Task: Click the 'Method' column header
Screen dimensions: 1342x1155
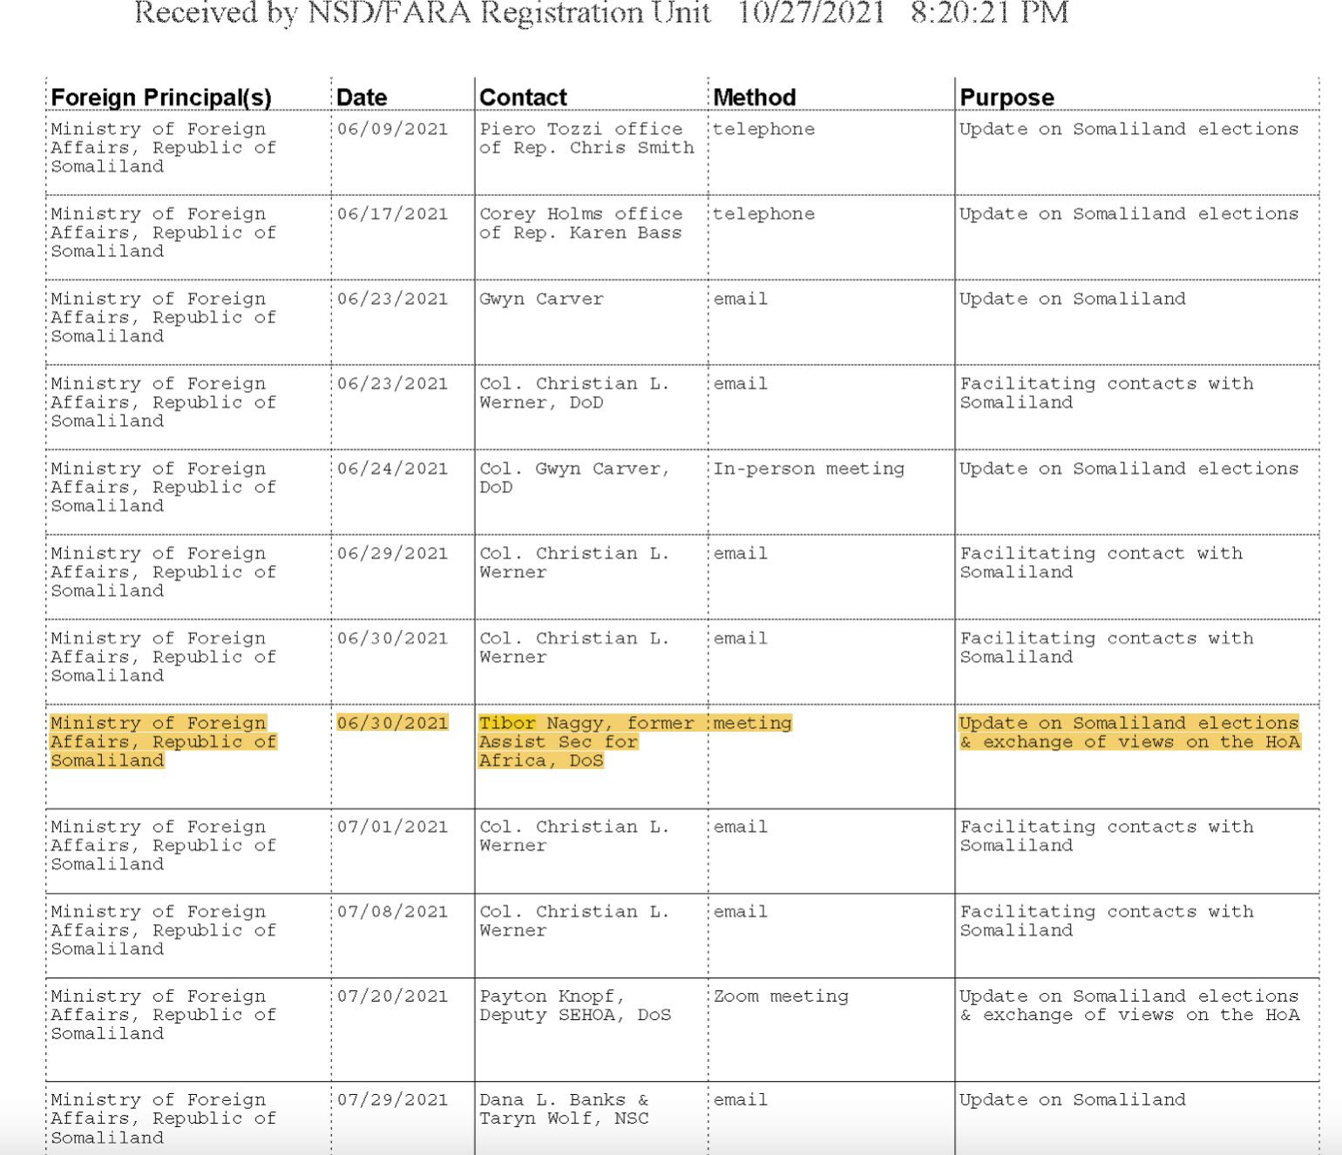Action: 755,98
